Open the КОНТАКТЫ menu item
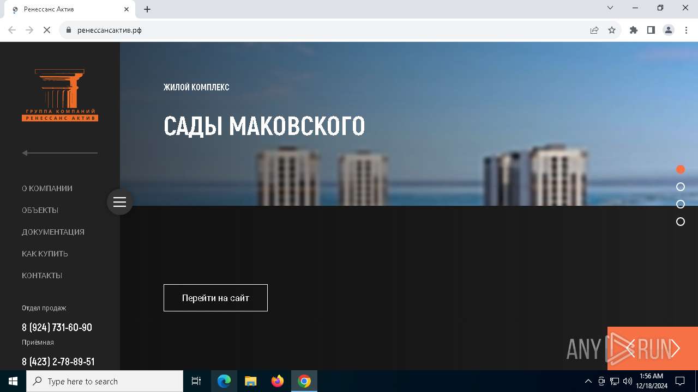Viewport: 698px width, 392px height. tap(42, 275)
